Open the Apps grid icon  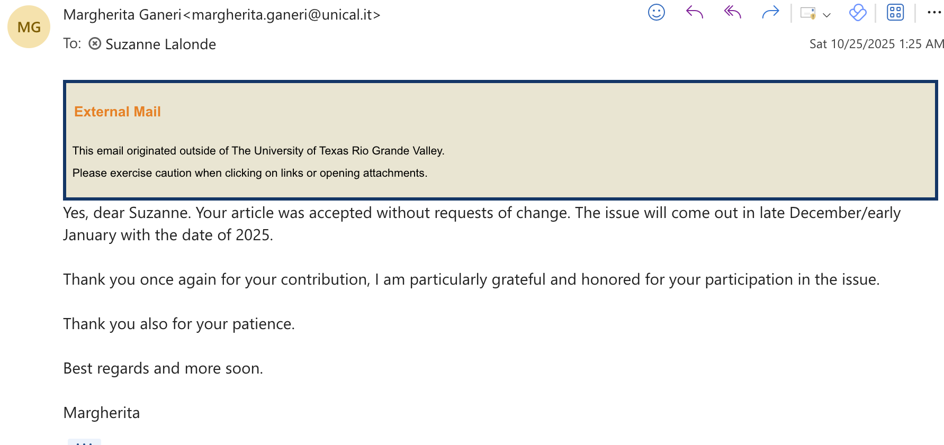coord(895,12)
